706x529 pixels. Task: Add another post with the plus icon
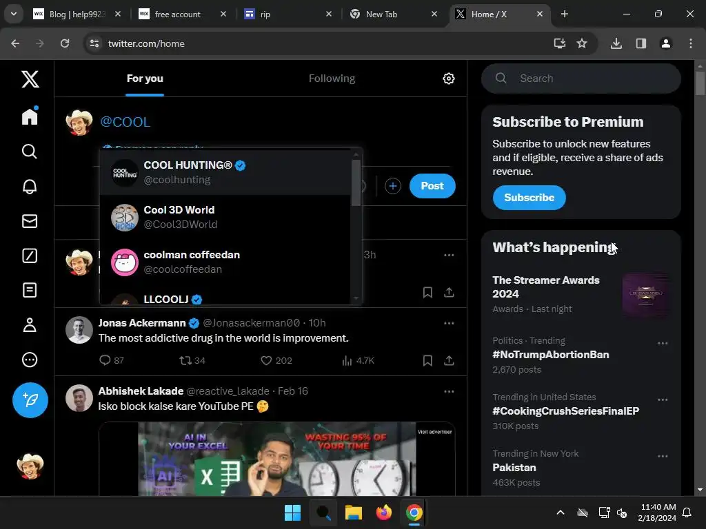coord(392,186)
